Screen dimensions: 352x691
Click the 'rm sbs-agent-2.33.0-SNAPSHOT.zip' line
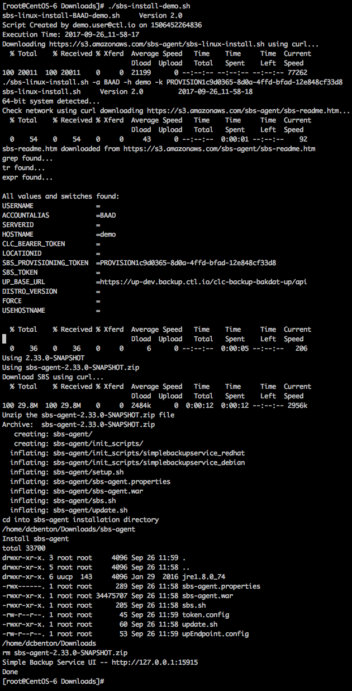[x=65, y=652]
